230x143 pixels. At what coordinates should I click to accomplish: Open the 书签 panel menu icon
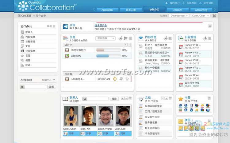pos(209,98)
